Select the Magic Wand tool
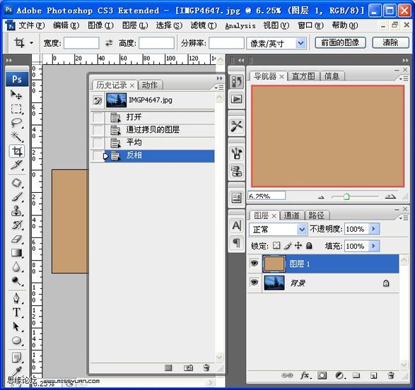Image resolution: width=415 pixels, height=390 pixels. (x=16, y=136)
